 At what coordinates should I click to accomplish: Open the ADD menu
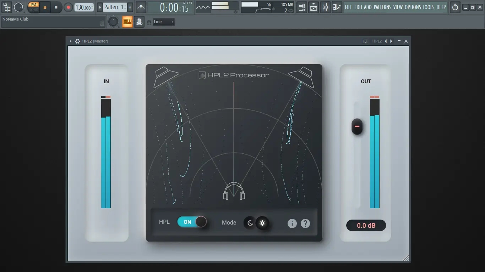[368, 7]
